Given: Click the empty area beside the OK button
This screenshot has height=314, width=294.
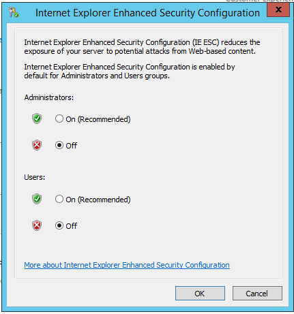Looking at the screenshot, I should pyautogui.click(x=95, y=294).
